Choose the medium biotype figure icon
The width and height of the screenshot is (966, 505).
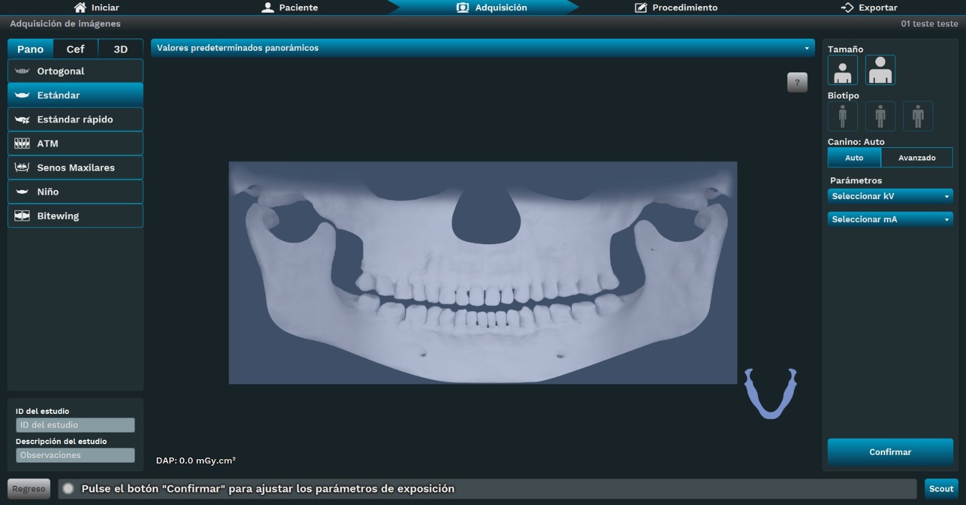click(880, 116)
